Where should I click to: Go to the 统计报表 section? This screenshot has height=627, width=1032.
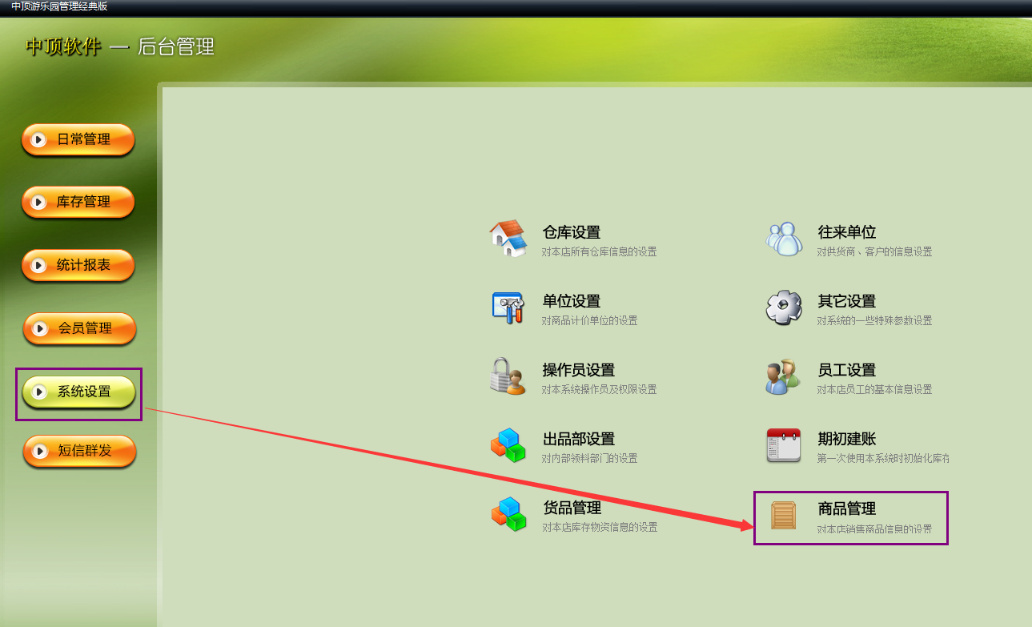(x=78, y=265)
